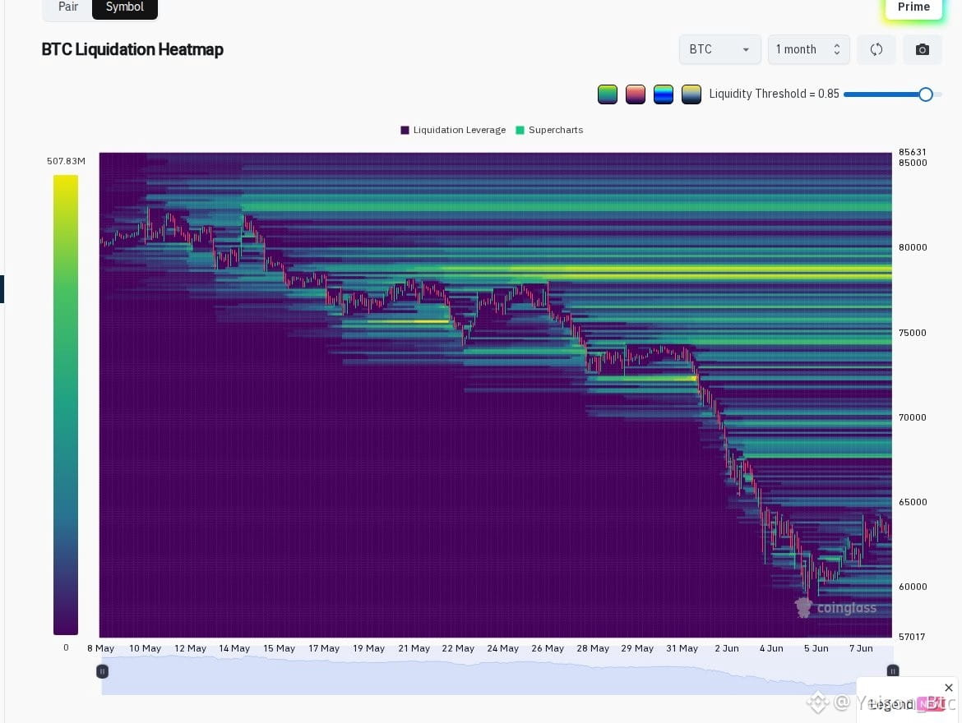Click the 507.83M color scale maximum label
The height and width of the screenshot is (723, 962).
click(67, 161)
